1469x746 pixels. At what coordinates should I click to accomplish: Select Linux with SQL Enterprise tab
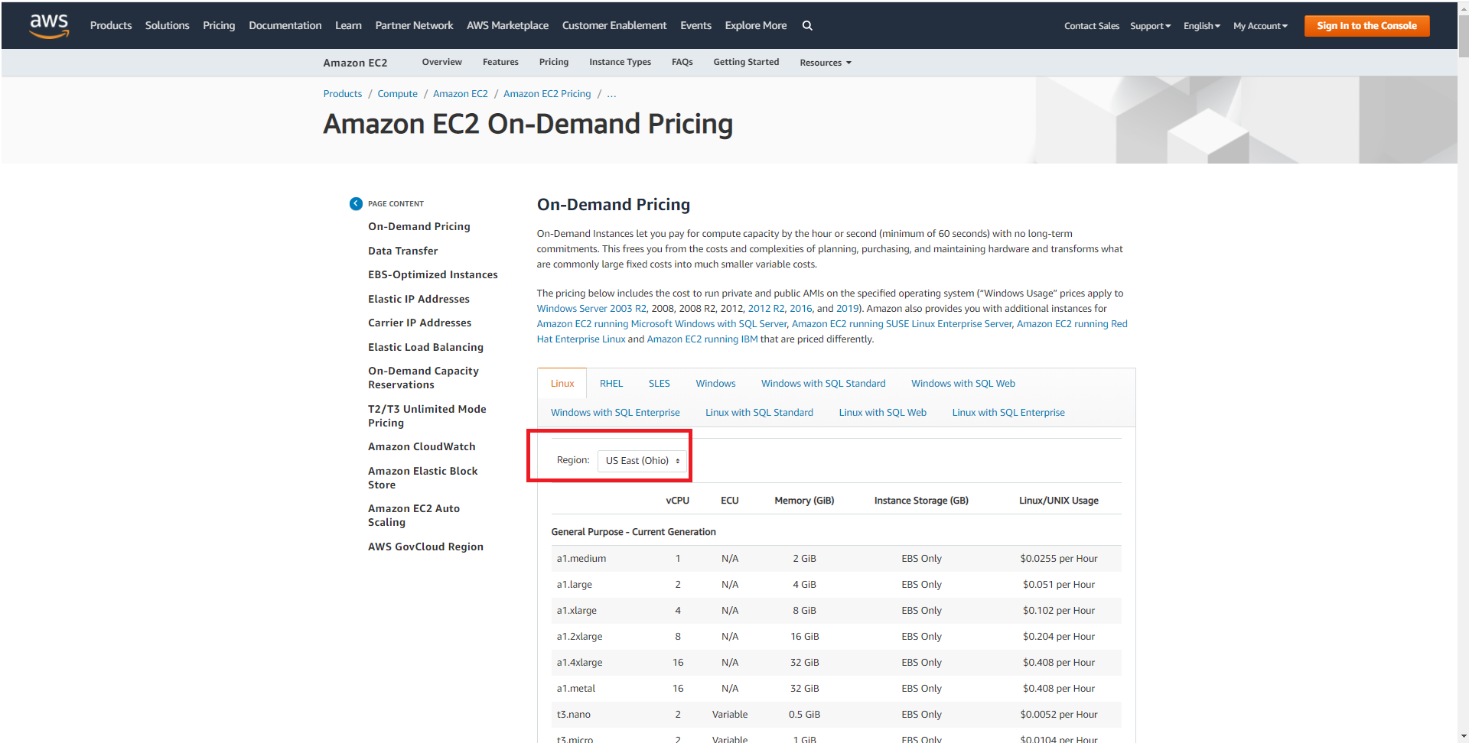pyautogui.click(x=1008, y=413)
